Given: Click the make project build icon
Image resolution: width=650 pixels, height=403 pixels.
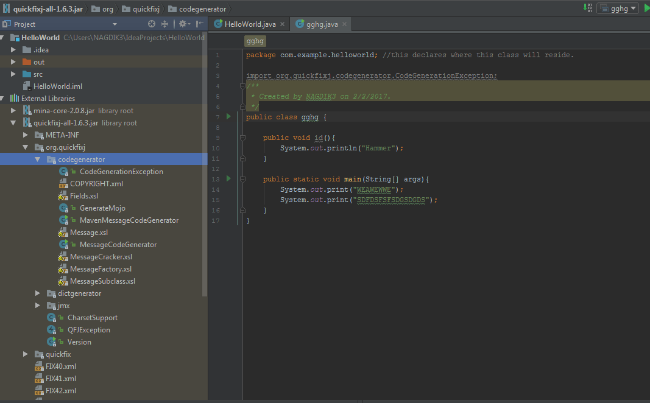Looking at the screenshot, I should [x=587, y=8].
